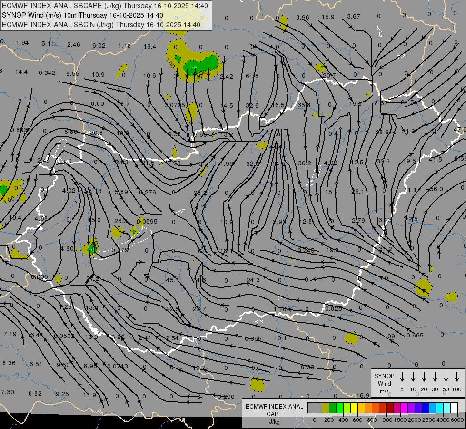Click the 0.365 value on the map
The image size is (466, 429).
253,338
